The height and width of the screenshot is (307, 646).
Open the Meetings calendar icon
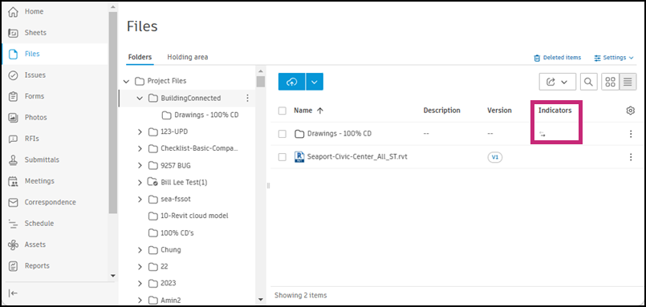tap(13, 181)
